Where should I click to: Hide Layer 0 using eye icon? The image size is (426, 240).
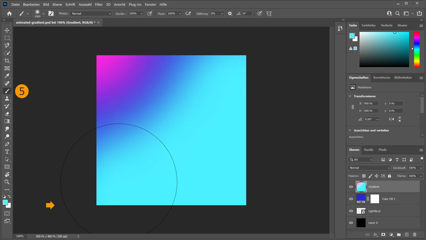(x=351, y=223)
